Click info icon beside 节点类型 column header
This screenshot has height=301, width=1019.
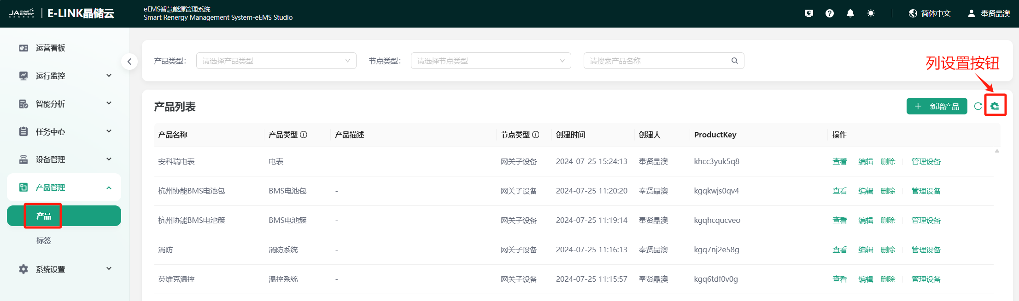pos(536,135)
